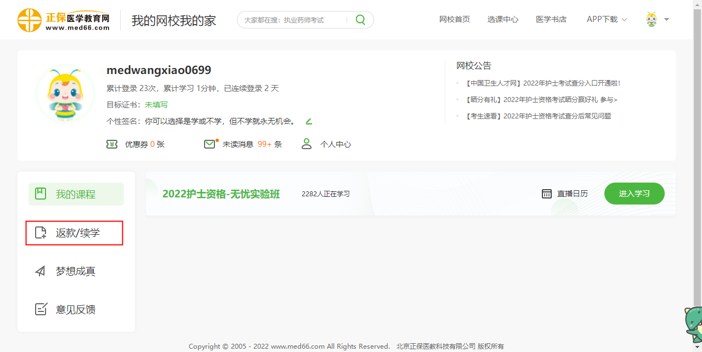Click the bee avatar in top bar

pos(652,20)
